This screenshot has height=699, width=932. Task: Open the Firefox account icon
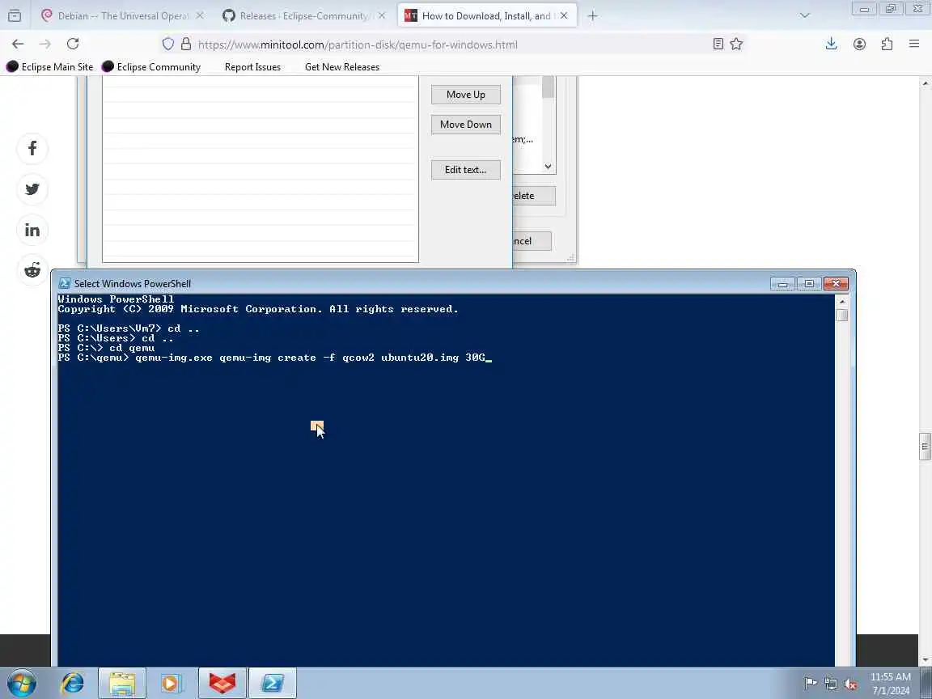[x=859, y=44]
